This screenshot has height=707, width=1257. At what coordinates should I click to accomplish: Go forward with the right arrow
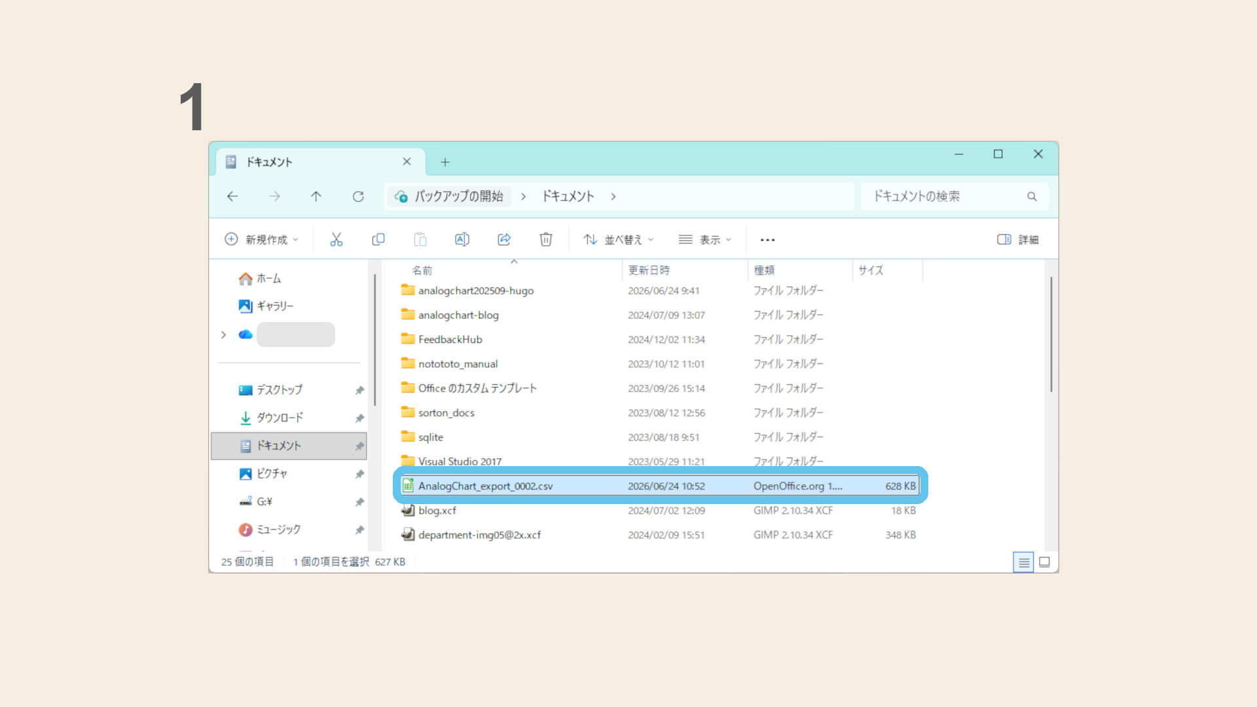click(274, 196)
